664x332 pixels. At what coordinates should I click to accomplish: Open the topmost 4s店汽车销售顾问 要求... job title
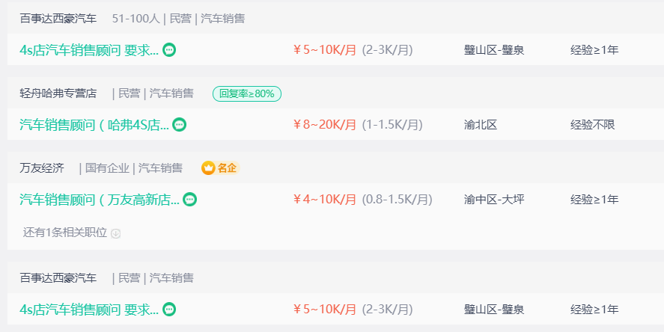[x=89, y=50]
